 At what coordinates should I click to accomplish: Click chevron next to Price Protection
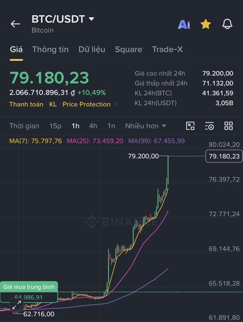[116, 104]
